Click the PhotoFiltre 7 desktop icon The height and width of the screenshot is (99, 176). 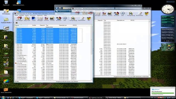[6, 82]
